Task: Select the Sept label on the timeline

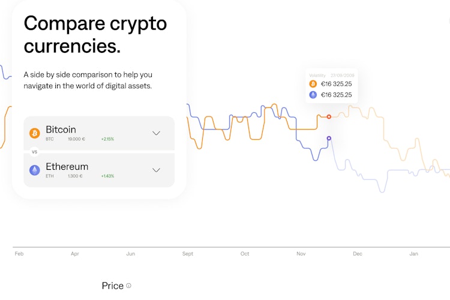Action: pos(188,254)
